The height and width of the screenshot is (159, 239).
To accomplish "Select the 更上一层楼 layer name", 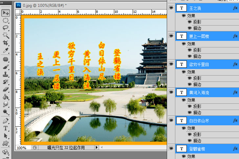I will coord(199,36).
